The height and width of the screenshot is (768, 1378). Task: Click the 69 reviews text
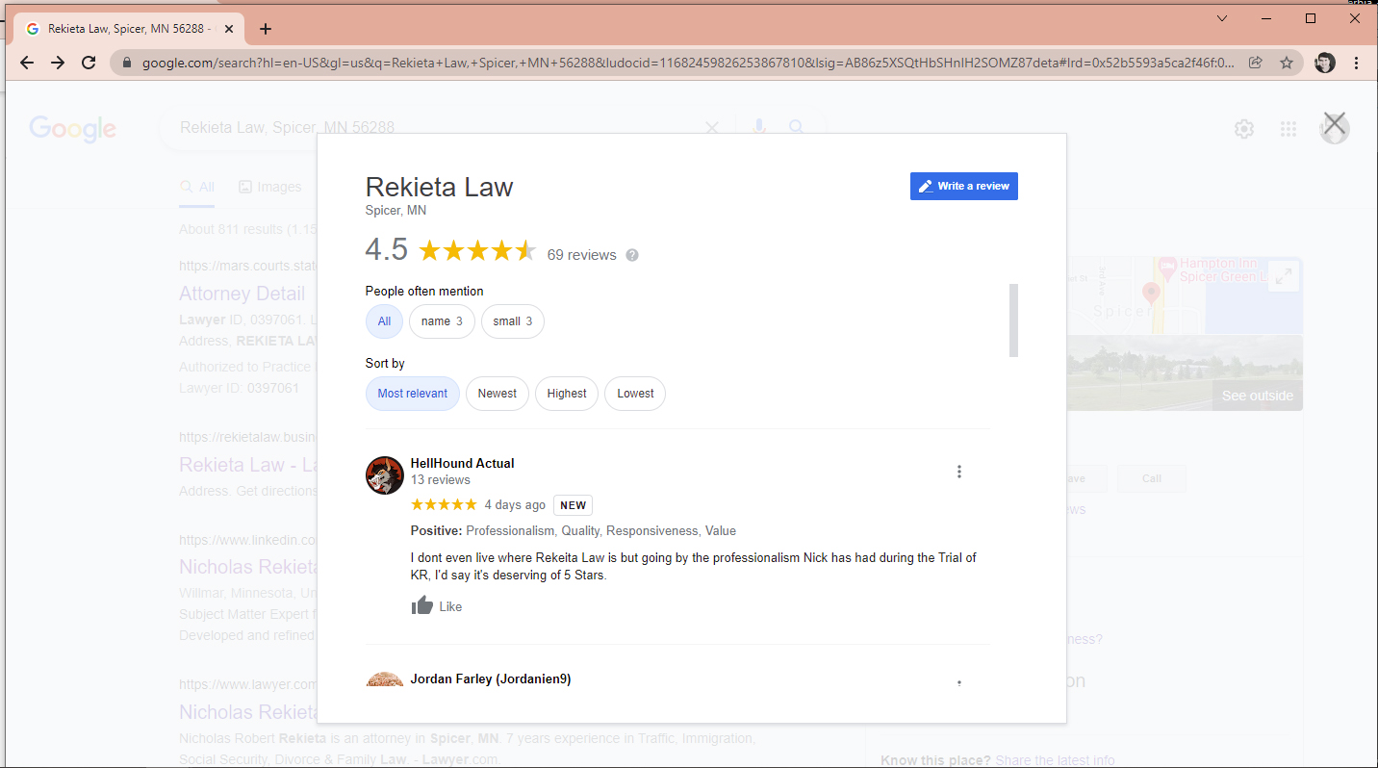tap(581, 255)
